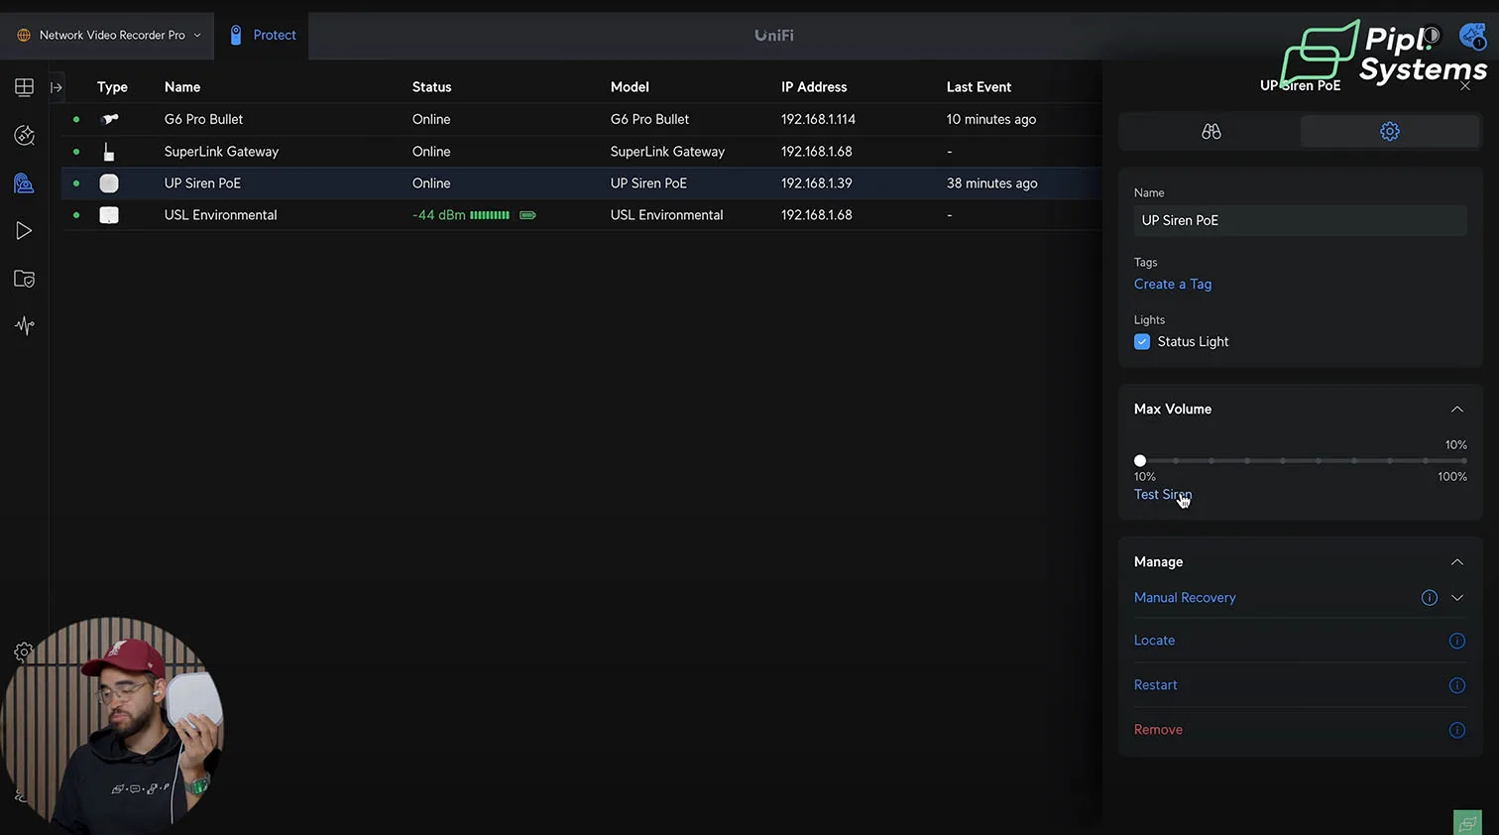Image resolution: width=1499 pixels, height=835 pixels.
Task: Collapse the Max Volume section
Action: pyautogui.click(x=1456, y=410)
